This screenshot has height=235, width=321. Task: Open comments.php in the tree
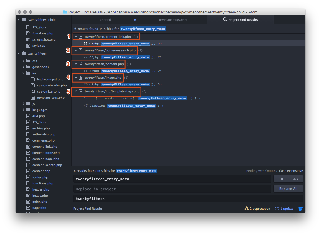[43, 140]
